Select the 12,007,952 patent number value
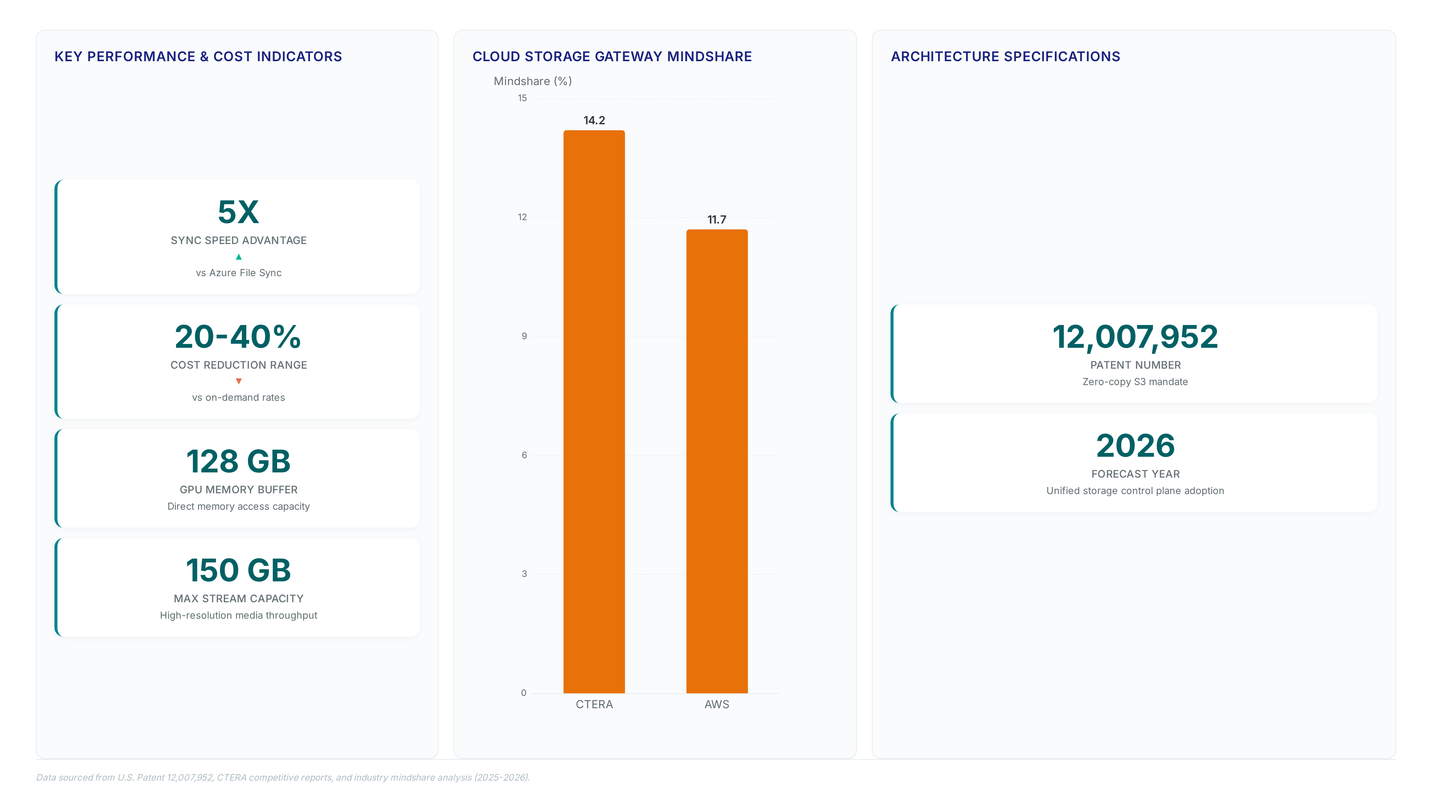Image resolution: width=1432 pixels, height=806 pixels. click(x=1135, y=337)
